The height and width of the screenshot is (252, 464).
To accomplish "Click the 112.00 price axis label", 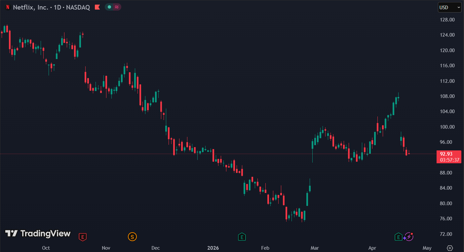I will (448, 81).
